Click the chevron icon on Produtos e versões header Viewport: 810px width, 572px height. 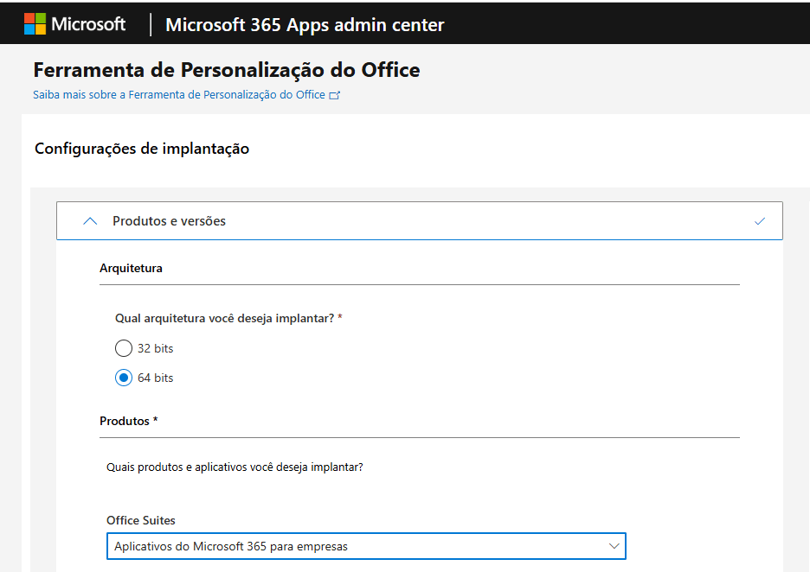(89, 220)
